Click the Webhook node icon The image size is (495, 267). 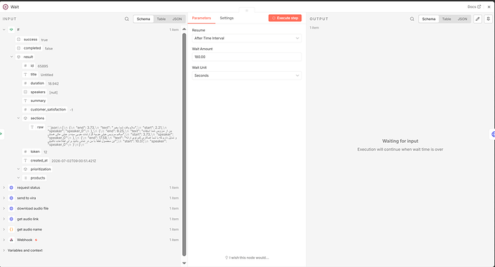[11, 240]
